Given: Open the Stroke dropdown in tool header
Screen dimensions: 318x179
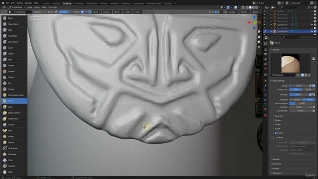Looking at the screenshot, I should pos(118,12).
